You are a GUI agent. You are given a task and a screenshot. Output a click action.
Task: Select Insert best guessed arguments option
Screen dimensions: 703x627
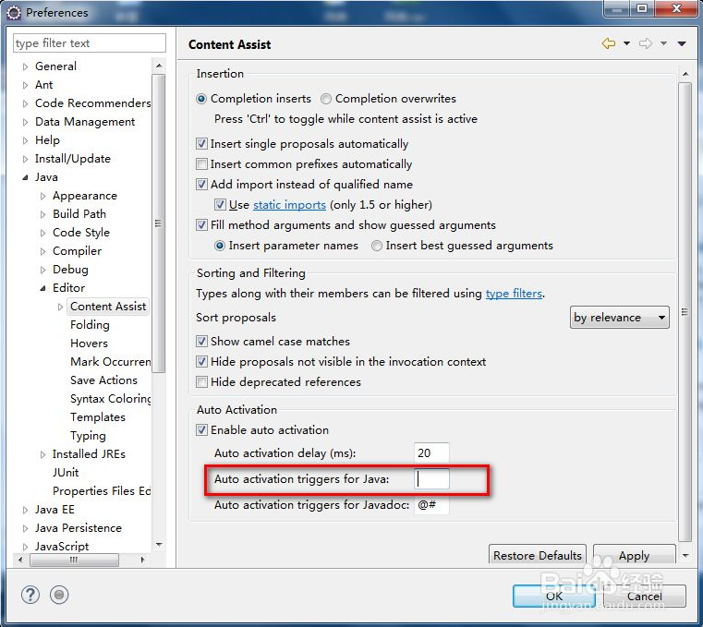point(377,246)
